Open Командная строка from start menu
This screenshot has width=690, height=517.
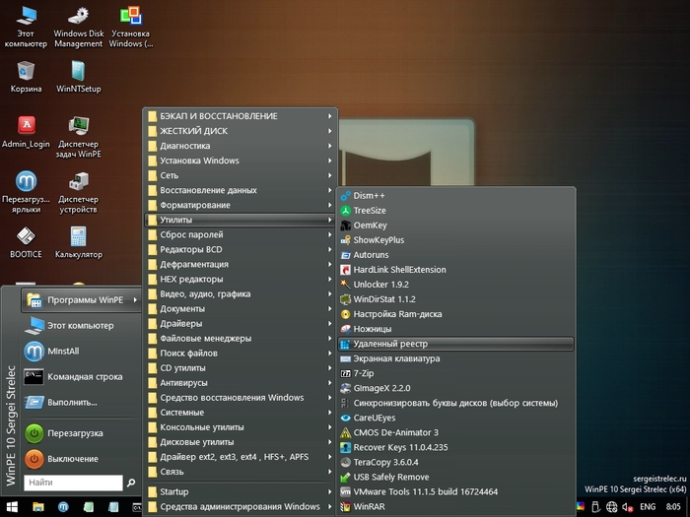tap(81, 377)
